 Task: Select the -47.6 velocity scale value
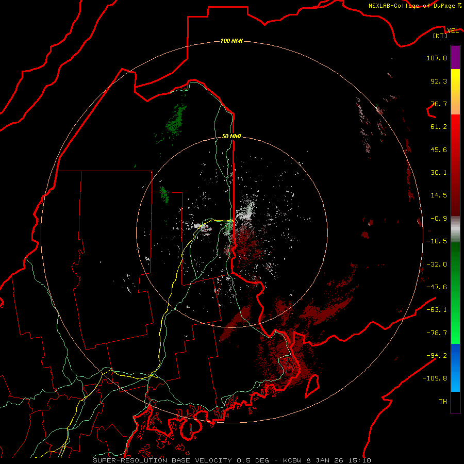point(437,287)
